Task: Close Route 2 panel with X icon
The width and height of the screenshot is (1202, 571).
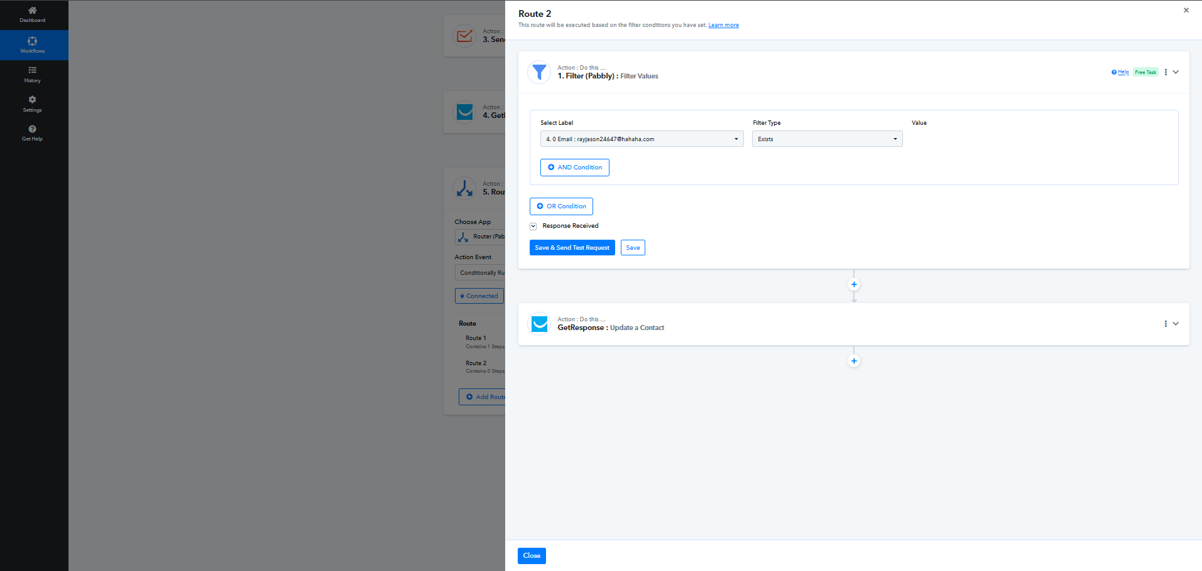Action: tap(1186, 10)
